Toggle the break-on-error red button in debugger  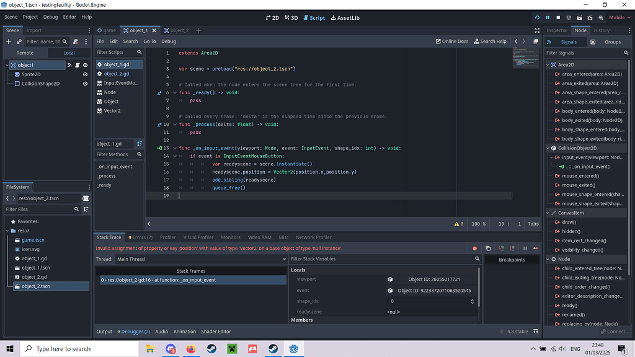[x=475, y=248]
